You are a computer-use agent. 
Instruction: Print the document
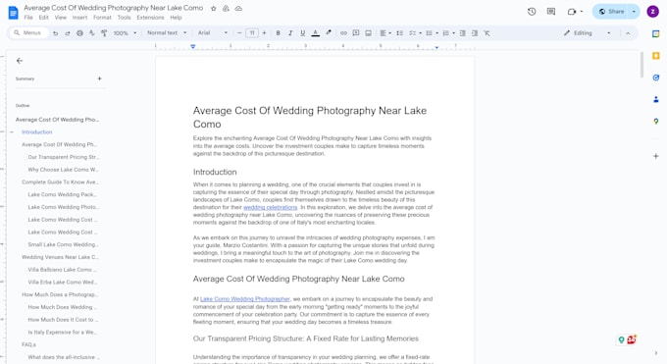(79, 33)
